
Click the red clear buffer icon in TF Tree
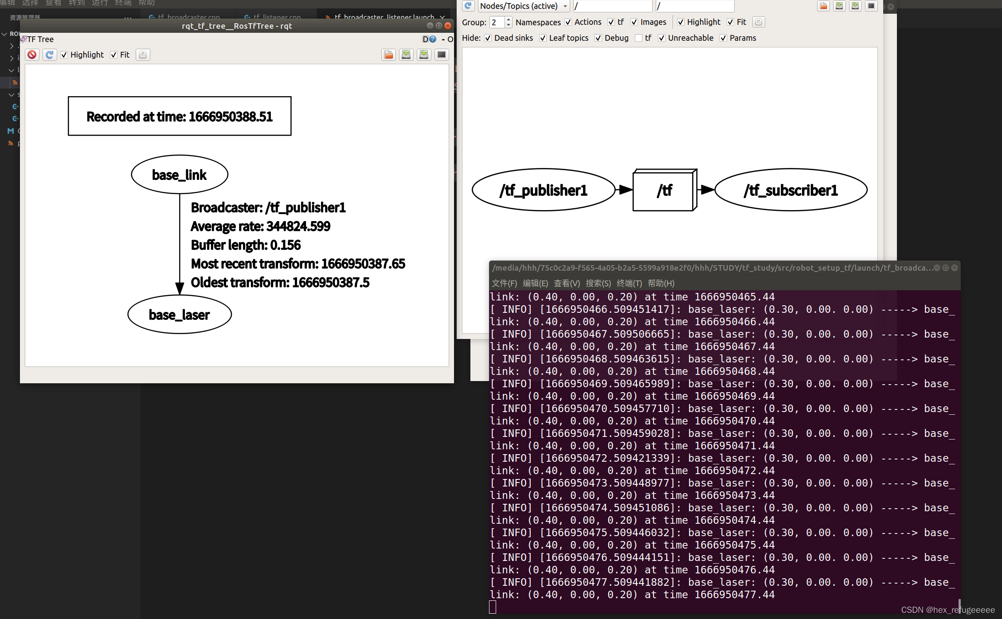pos(32,55)
